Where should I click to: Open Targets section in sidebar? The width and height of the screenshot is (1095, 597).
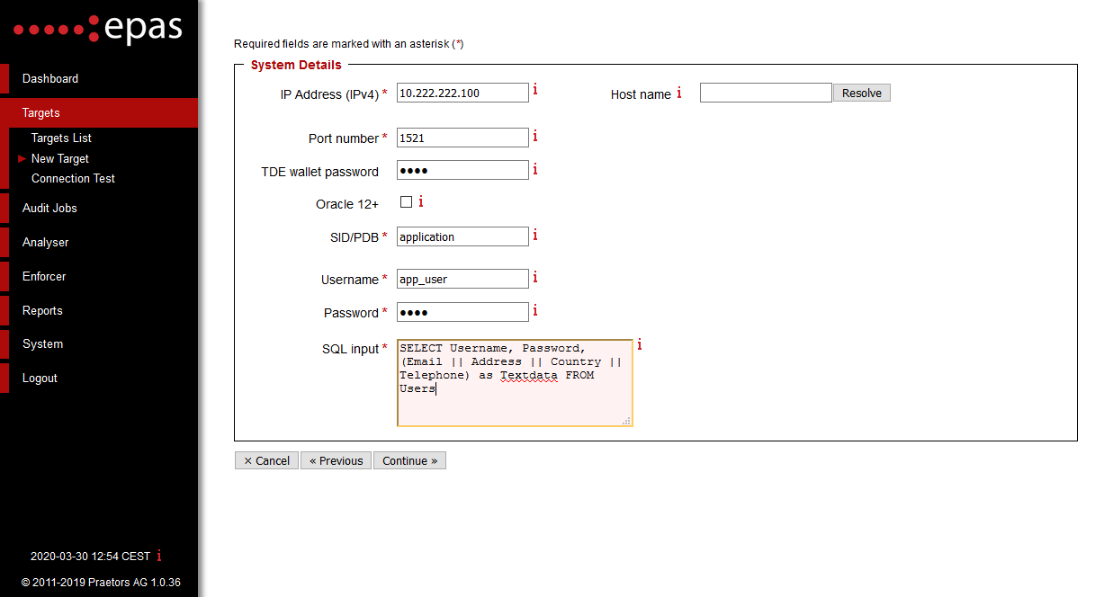coord(41,112)
